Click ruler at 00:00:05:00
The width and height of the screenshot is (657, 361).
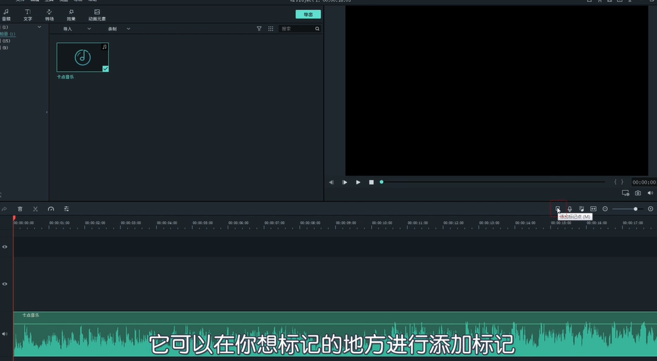pyautogui.click(x=202, y=223)
